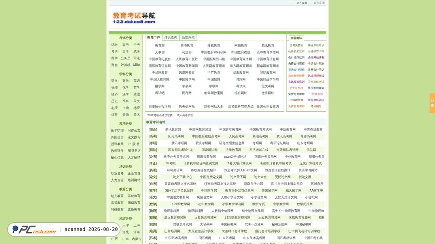The image size is (435, 244).
Task: Switch to the 新加网站 tab
Action: coord(188,37)
